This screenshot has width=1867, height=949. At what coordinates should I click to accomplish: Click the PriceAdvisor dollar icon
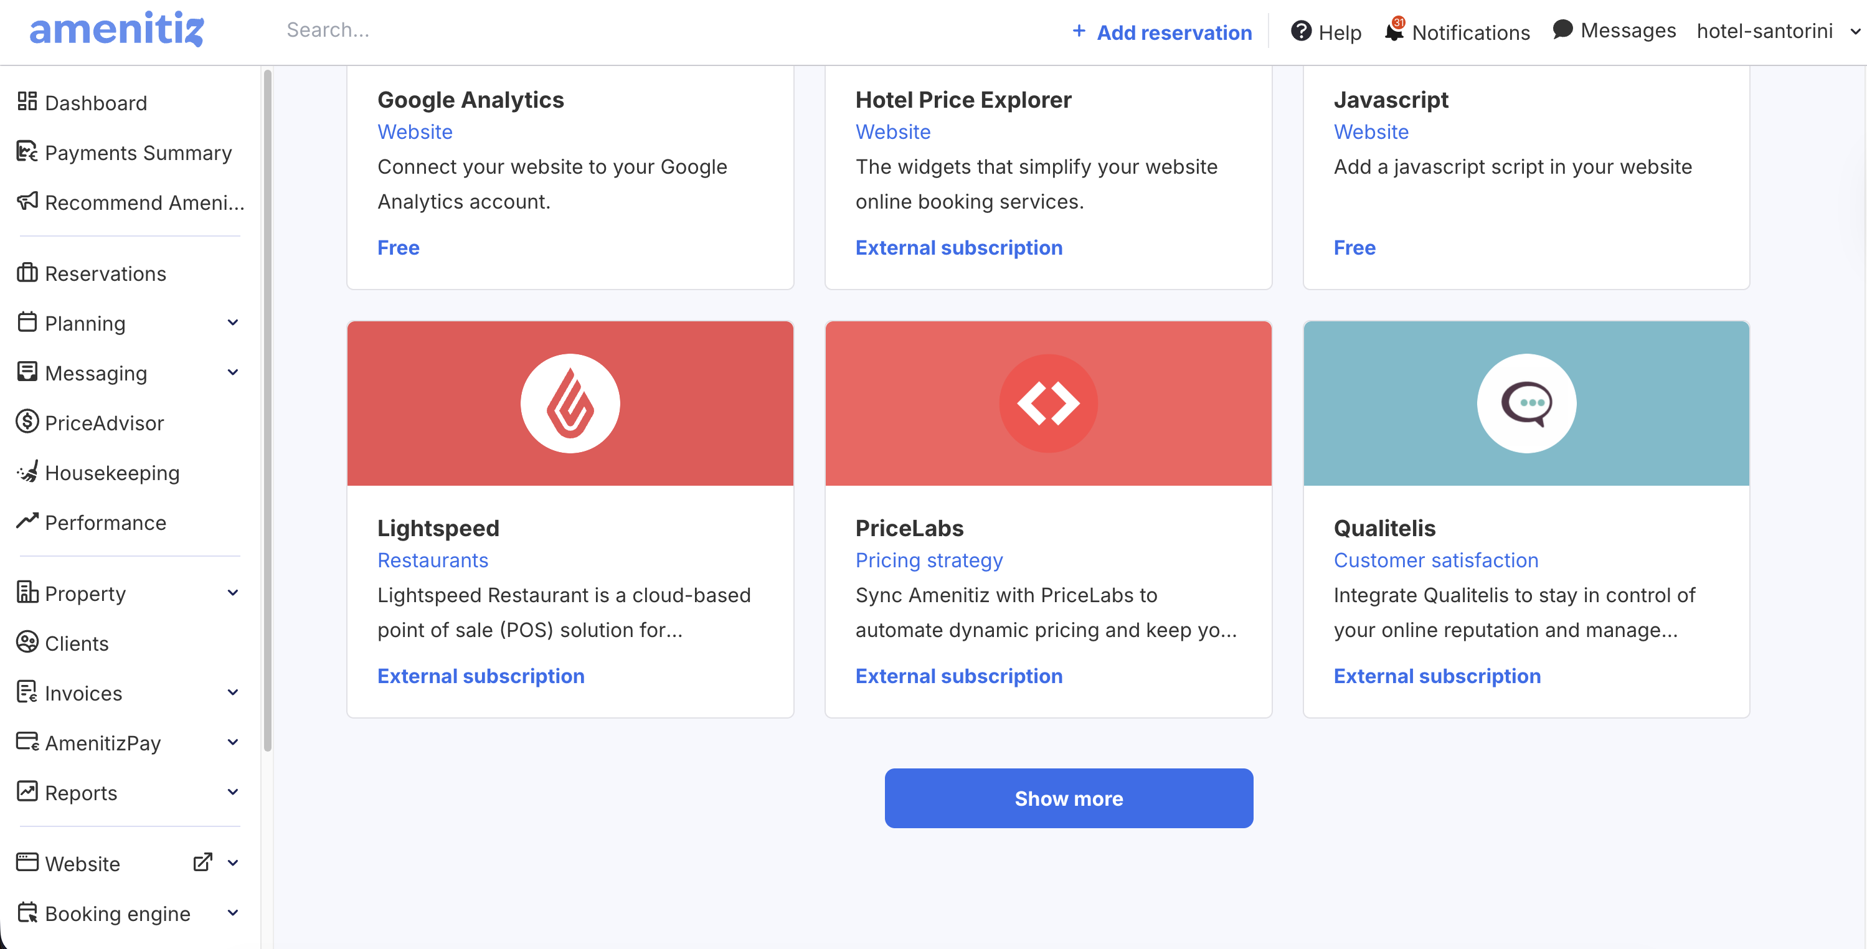pyautogui.click(x=27, y=423)
